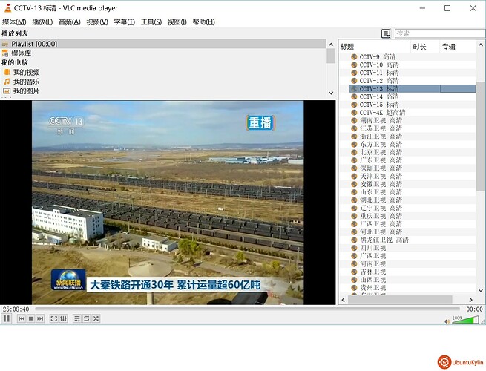
Task: Click the playback seek bar
Action: coord(247,309)
